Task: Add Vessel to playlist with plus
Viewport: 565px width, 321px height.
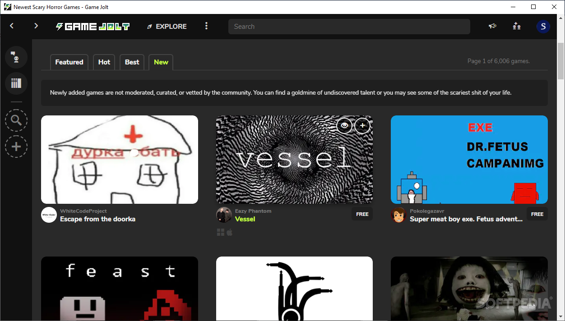Action: pos(362,126)
